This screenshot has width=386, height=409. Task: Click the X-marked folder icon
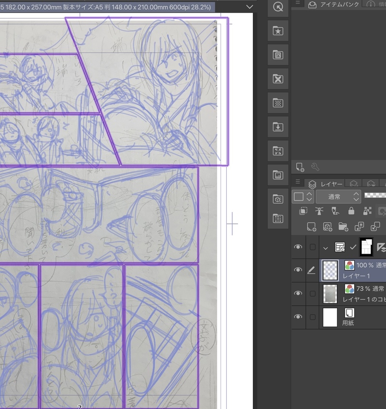click(x=278, y=79)
